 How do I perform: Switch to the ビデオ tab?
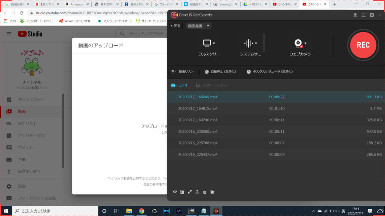[179, 85]
